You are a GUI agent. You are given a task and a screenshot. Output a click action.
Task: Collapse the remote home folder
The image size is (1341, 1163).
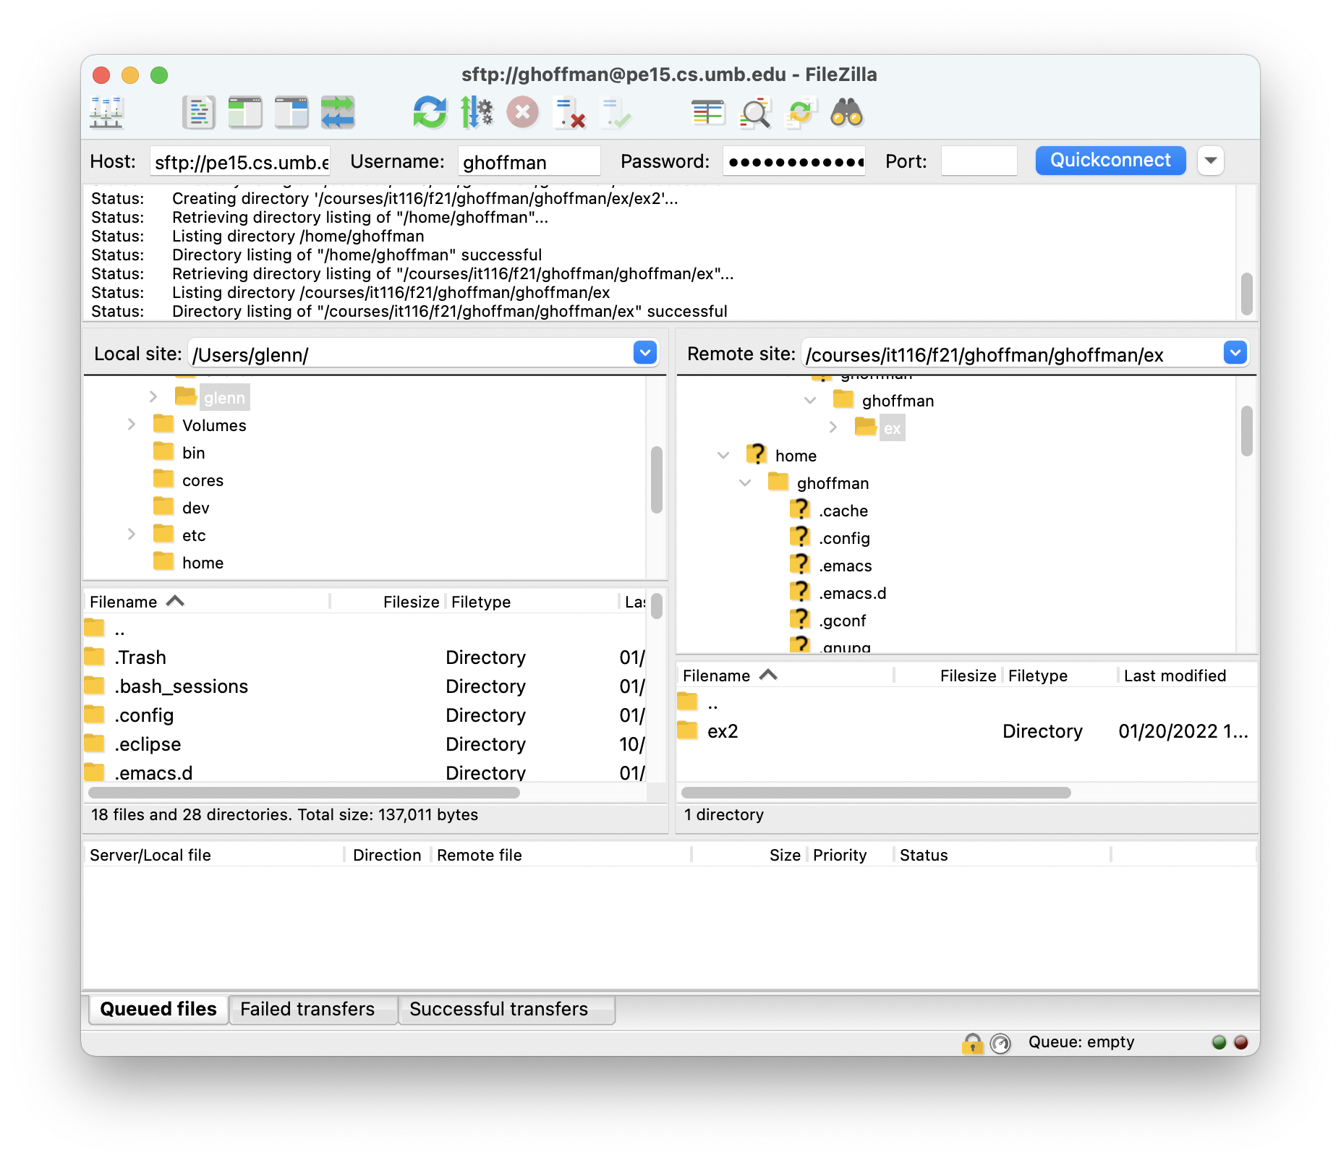point(723,455)
